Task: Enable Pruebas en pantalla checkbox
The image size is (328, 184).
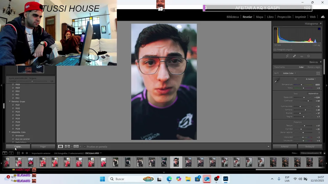Action: point(85,147)
